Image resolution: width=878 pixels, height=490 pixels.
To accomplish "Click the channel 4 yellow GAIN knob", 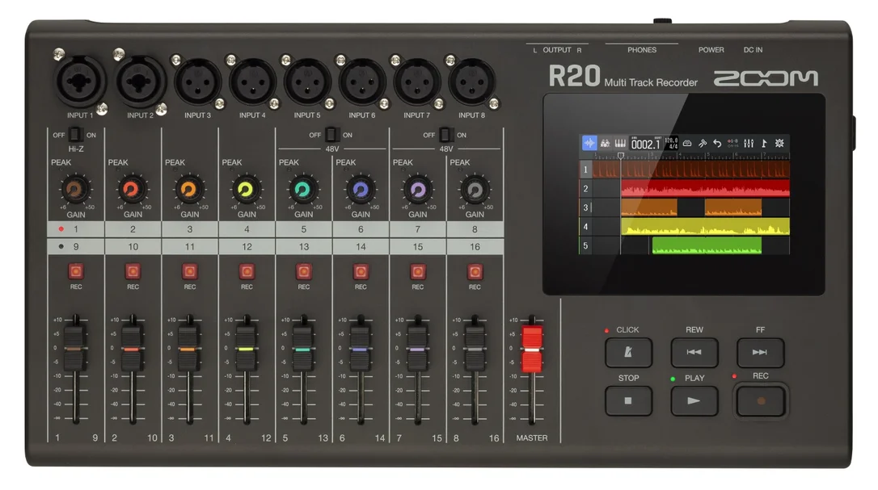I will [x=247, y=191].
